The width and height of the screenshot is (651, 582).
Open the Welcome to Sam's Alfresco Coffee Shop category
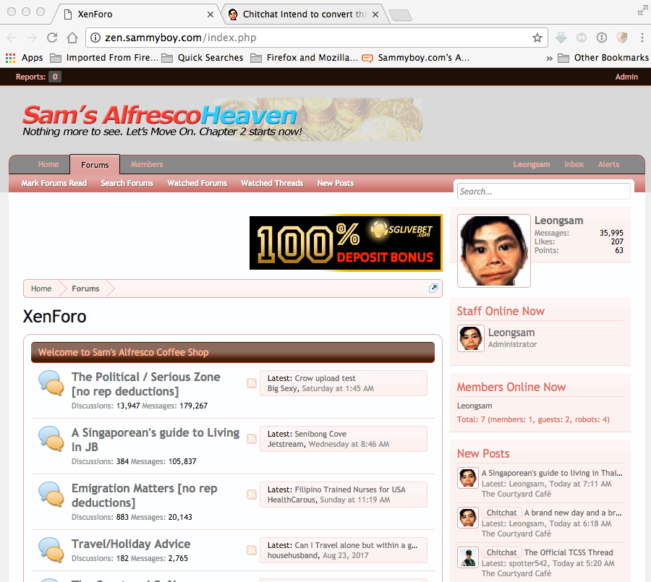pyautogui.click(x=123, y=352)
